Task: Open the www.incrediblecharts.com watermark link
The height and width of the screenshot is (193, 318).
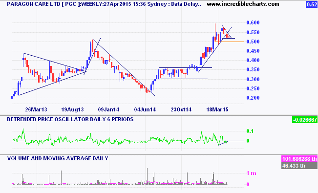Action: point(243,4)
